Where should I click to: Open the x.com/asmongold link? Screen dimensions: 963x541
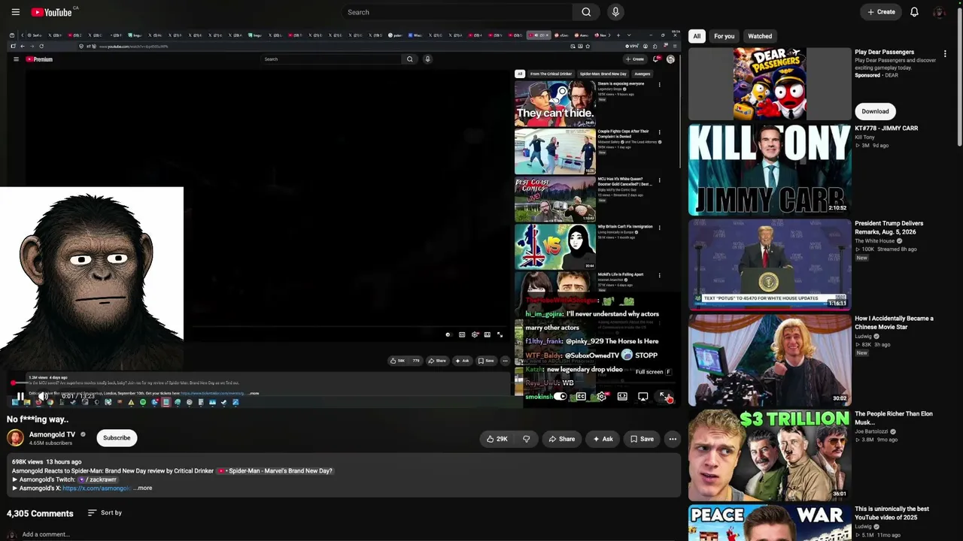point(96,488)
